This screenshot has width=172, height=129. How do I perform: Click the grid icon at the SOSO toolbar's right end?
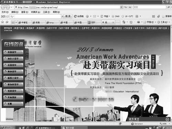click(x=153, y=16)
